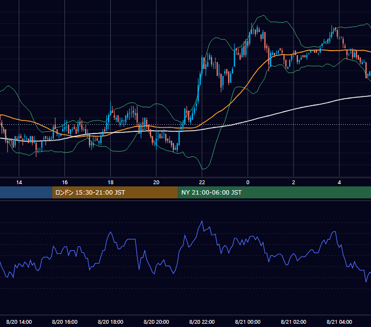Click the 22 hour label on price chart axis

point(202,183)
